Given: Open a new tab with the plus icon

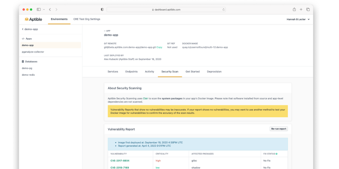Looking at the screenshot, I should [301, 9].
